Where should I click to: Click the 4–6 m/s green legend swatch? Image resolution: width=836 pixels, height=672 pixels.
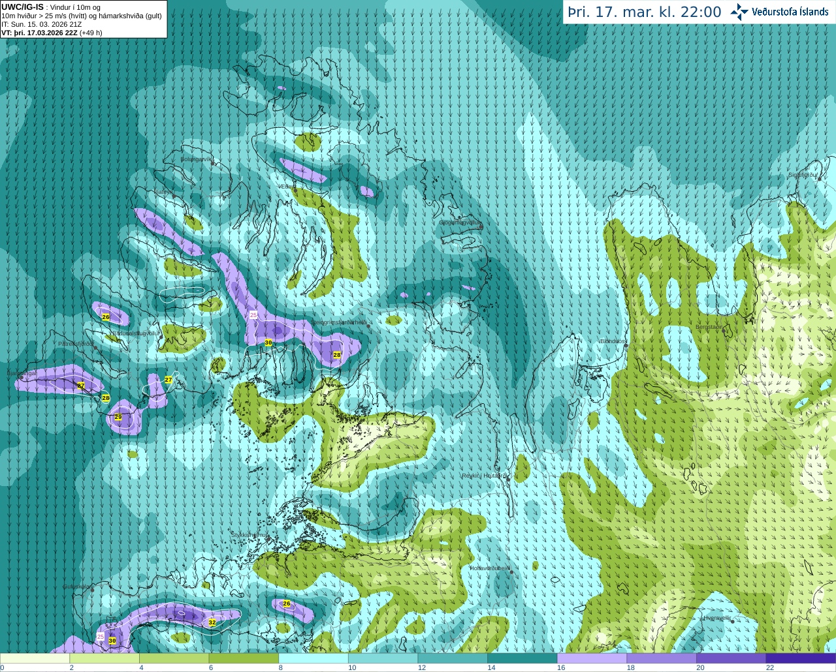click(174, 658)
